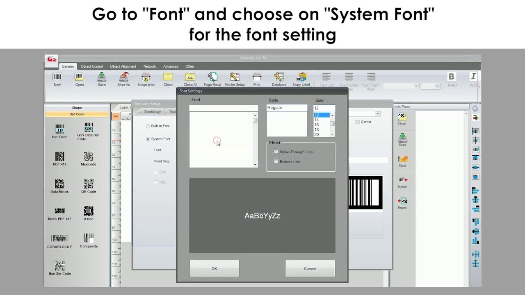525x295 pixels.
Task: Open the toolbar font size dropdown
Action: click(437, 86)
